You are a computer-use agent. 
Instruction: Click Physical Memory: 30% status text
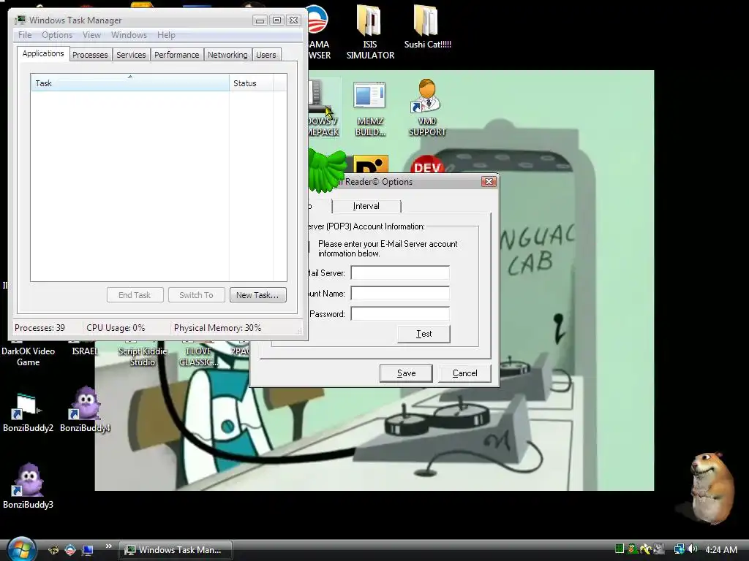pyautogui.click(x=217, y=328)
